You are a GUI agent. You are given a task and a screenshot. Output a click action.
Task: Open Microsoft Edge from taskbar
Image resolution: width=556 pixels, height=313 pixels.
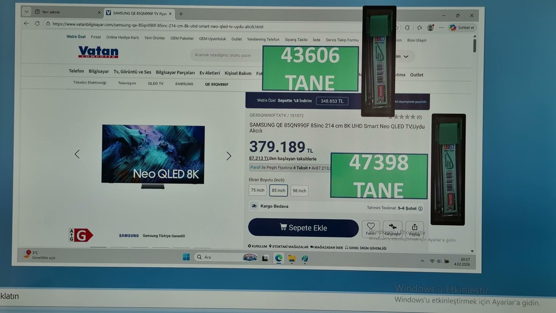(278, 258)
